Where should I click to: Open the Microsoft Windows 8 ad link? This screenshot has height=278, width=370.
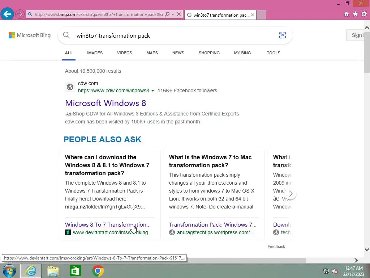click(x=106, y=103)
